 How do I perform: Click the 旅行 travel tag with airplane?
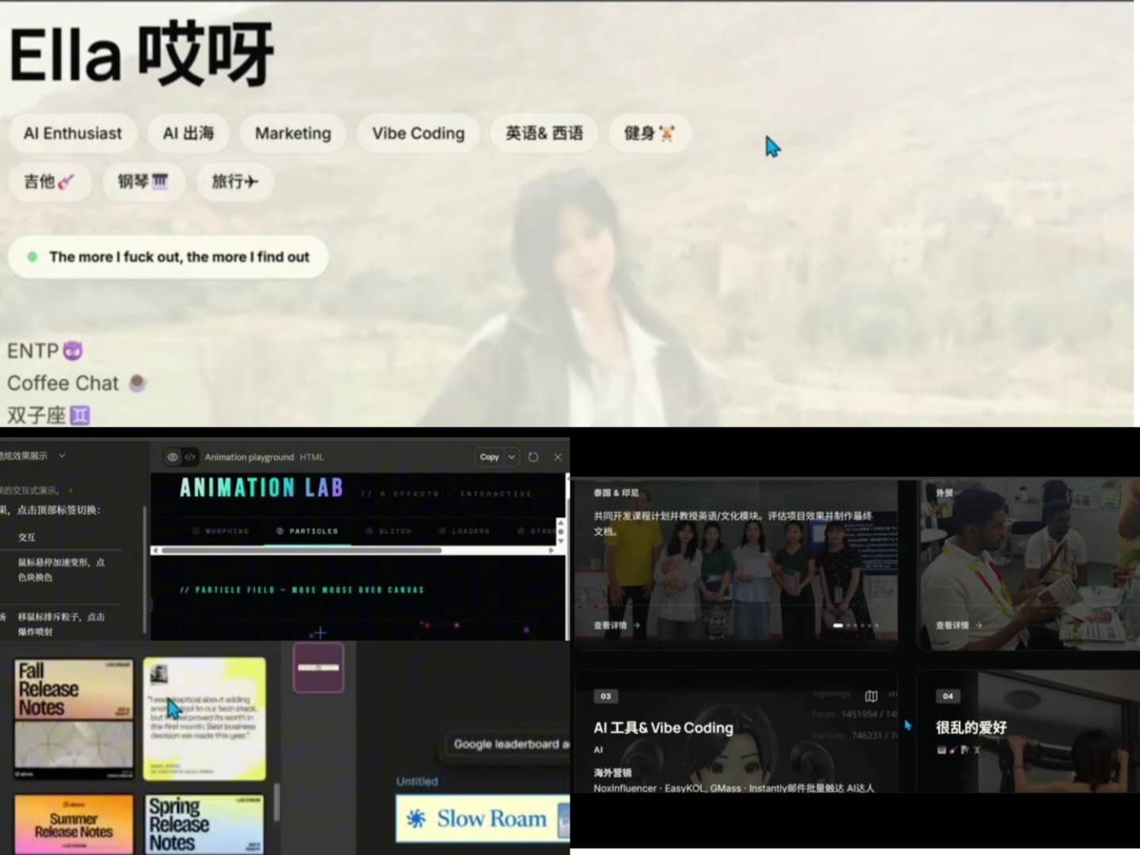pos(235,181)
